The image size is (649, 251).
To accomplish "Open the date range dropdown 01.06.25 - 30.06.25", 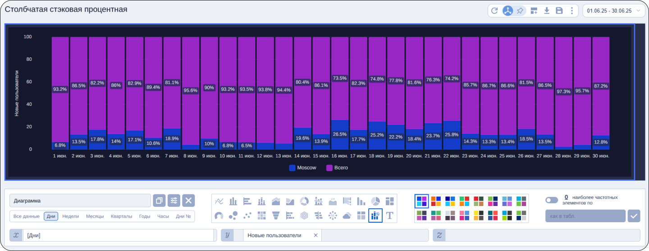I will coord(614,11).
